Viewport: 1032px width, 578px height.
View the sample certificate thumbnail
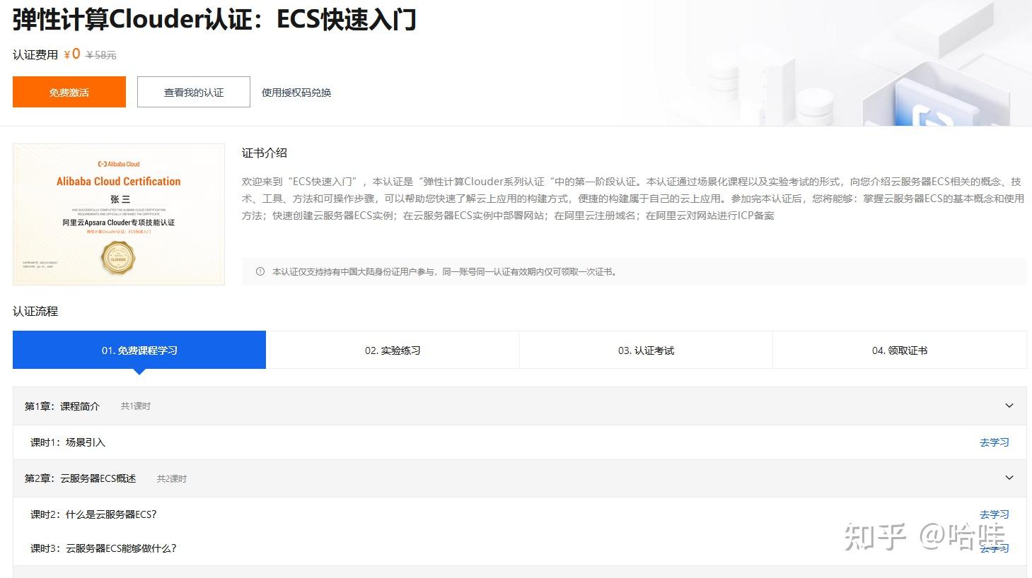pos(118,214)
